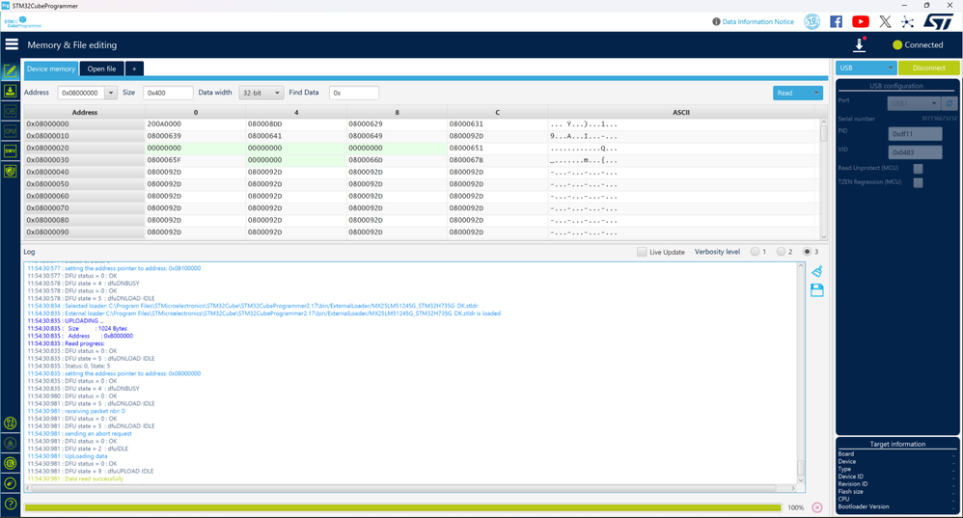Select verbosity level 2
The width and height of the screenshot is (963, 518).
pos(781,252)
